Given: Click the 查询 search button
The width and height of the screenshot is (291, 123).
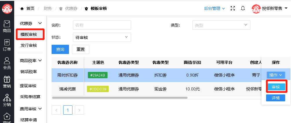Looking at the screenshot, I should tap(60, 49).
